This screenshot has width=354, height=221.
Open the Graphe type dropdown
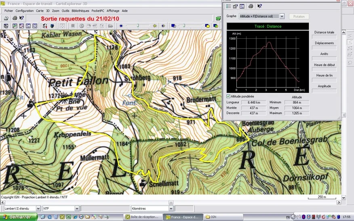(282, 16)
